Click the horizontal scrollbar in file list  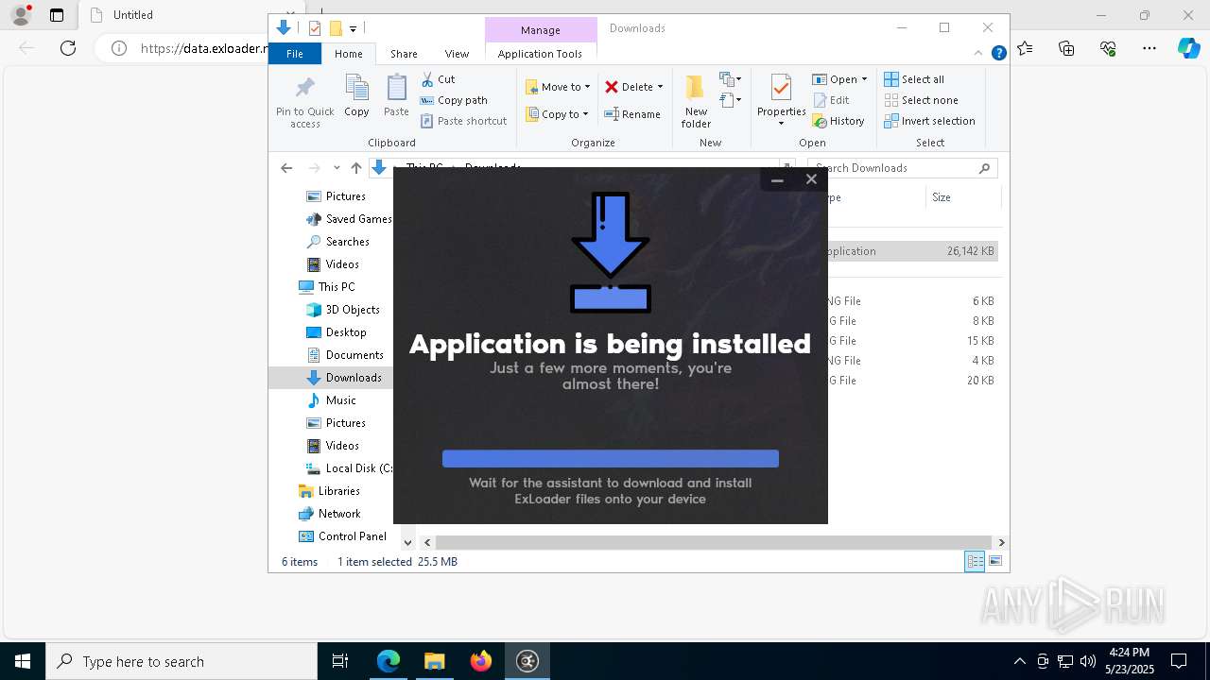(x=714, y=542)
